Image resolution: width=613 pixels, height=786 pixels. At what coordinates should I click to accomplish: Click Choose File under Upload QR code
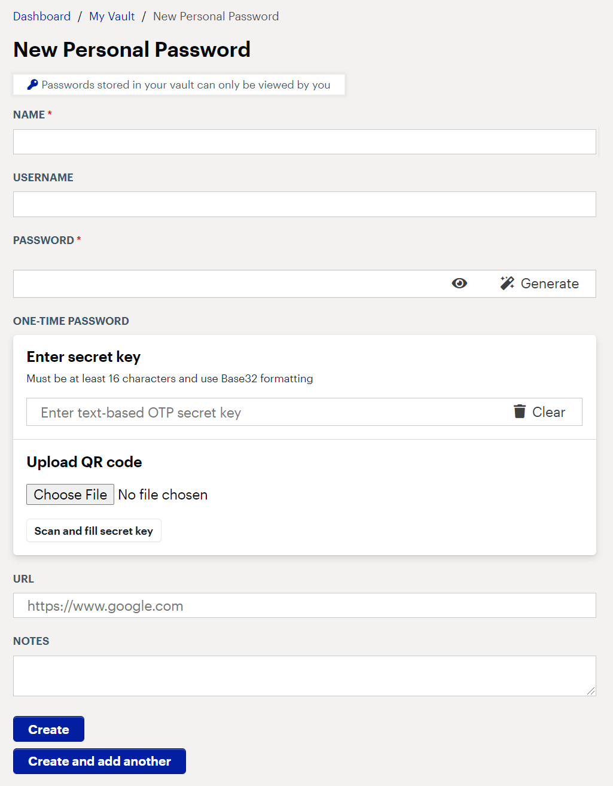[69, 494]
